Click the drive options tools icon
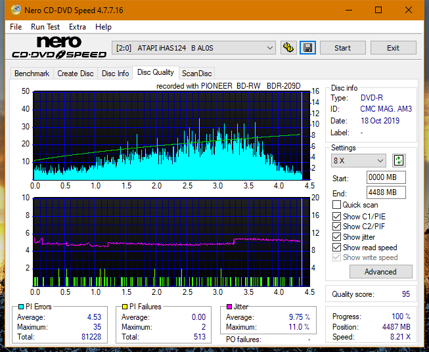This screenshot has width=429, height=352. 288,48
